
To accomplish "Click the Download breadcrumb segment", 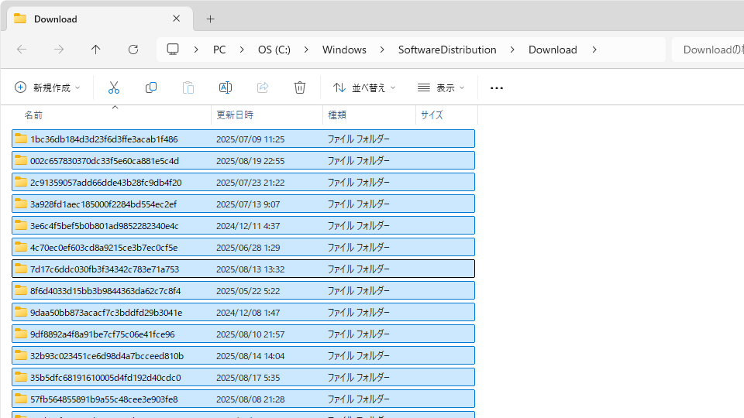I will [x=553, y=50].
